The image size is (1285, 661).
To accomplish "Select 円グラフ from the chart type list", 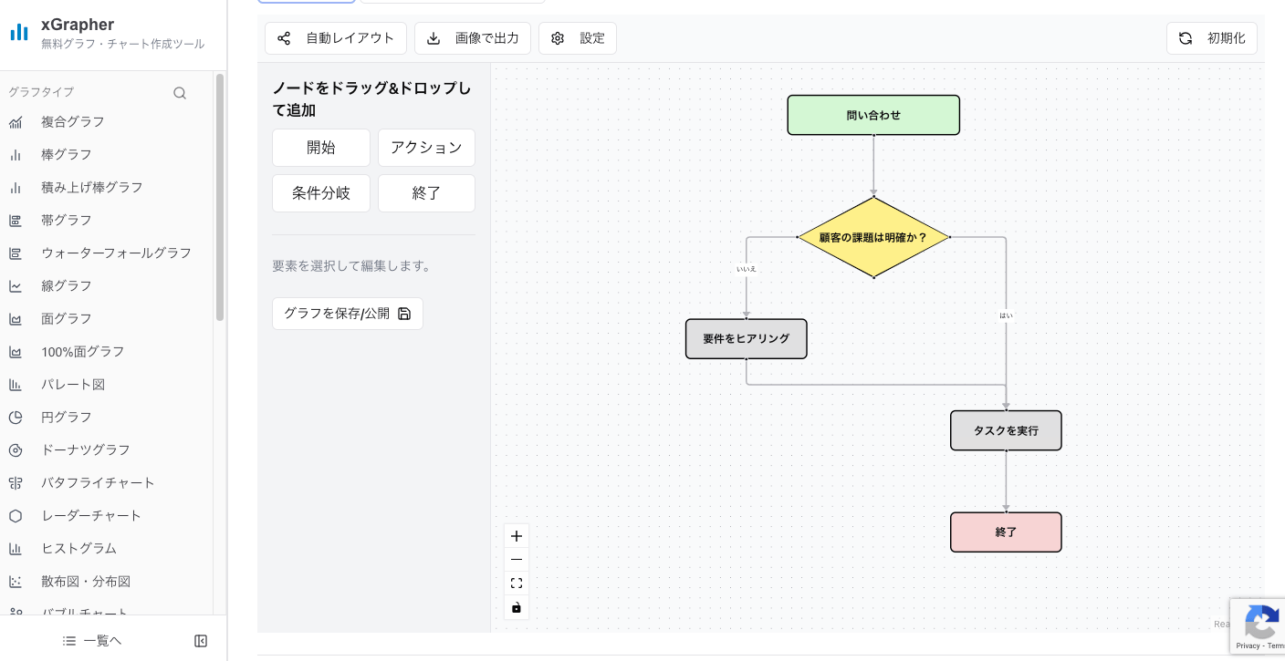I will point(66,417).
